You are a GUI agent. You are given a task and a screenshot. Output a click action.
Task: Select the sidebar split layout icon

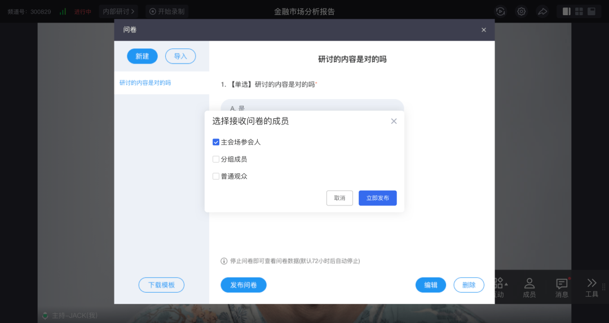(x=567, y=11)
